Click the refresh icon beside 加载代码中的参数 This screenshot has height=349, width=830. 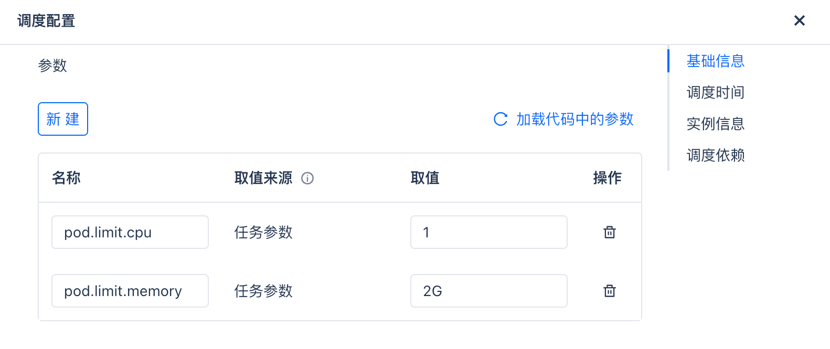(x=501, y=119)
